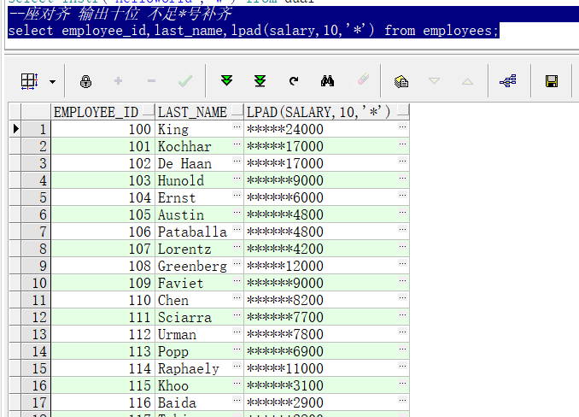Viewport: 579px width, 417px height.
Task: Open the binoculars find icon
Action: point(327,80)
